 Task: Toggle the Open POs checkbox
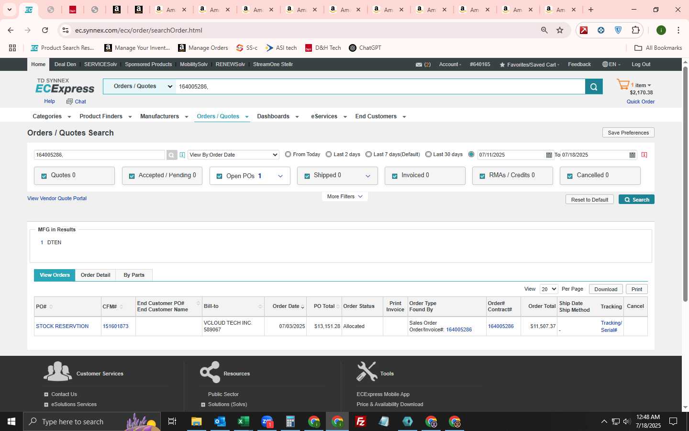[x=219, y=176]
